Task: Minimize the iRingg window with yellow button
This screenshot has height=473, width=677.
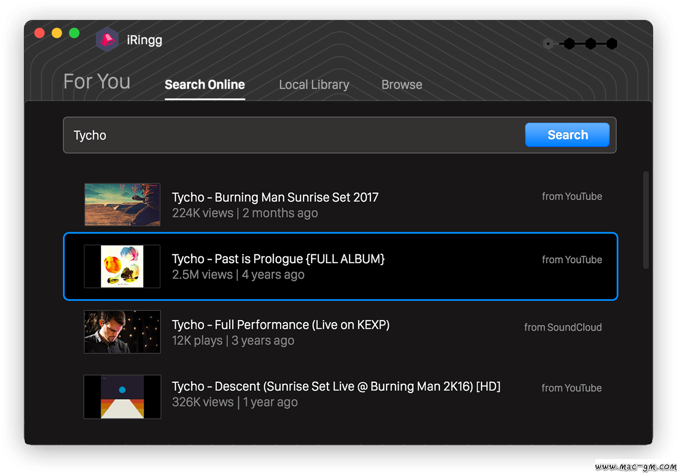Action: (x=57, y=33)
